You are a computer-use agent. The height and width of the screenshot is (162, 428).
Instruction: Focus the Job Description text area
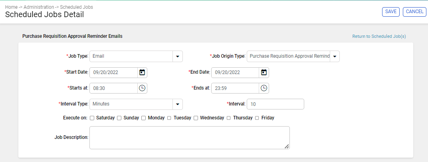[x=189, y=138]
